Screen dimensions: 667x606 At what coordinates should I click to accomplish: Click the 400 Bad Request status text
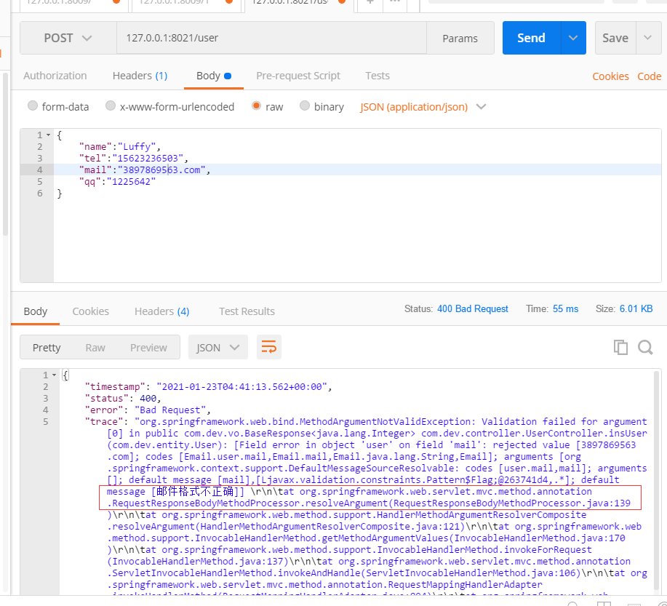coord(473,309)
